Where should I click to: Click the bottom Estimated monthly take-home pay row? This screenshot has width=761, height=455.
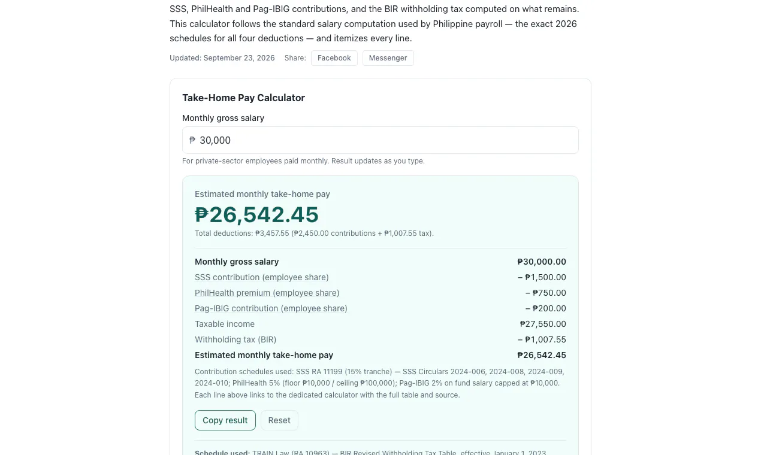380,355
